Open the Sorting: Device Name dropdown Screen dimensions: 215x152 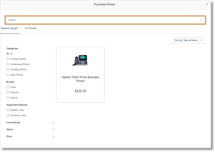[x=188, y=40]
